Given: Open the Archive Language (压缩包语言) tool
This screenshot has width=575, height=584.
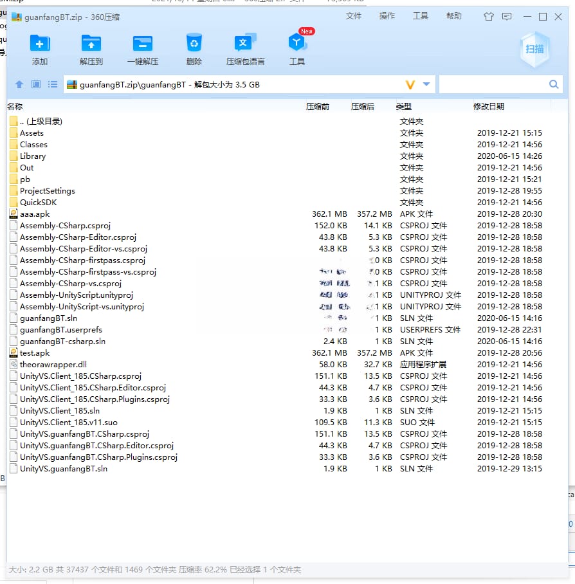Looking at the screenshot, I should (245, 42).
